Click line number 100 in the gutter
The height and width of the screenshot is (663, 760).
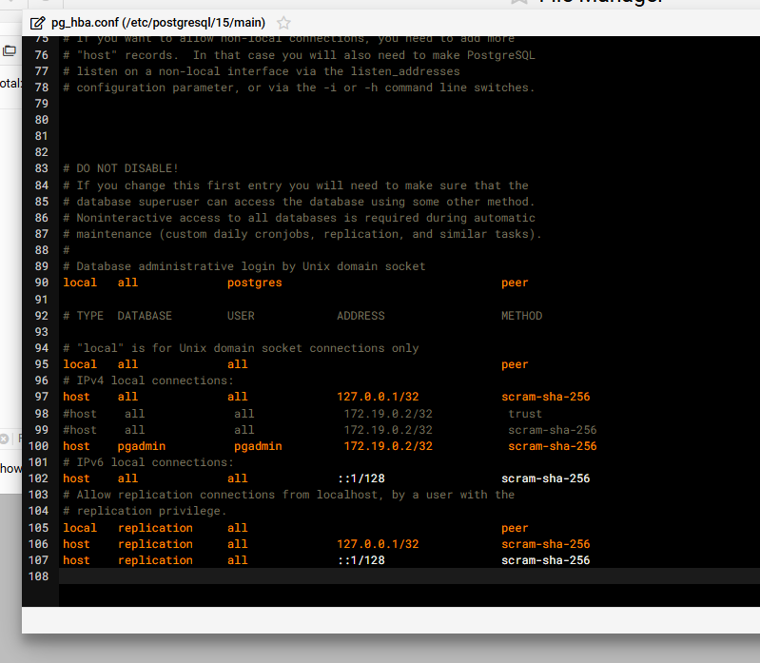[x=39, y=446]
